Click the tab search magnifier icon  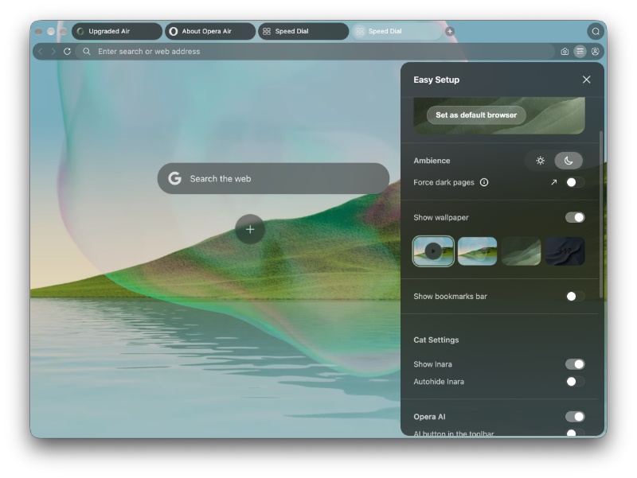pos(596,31)
